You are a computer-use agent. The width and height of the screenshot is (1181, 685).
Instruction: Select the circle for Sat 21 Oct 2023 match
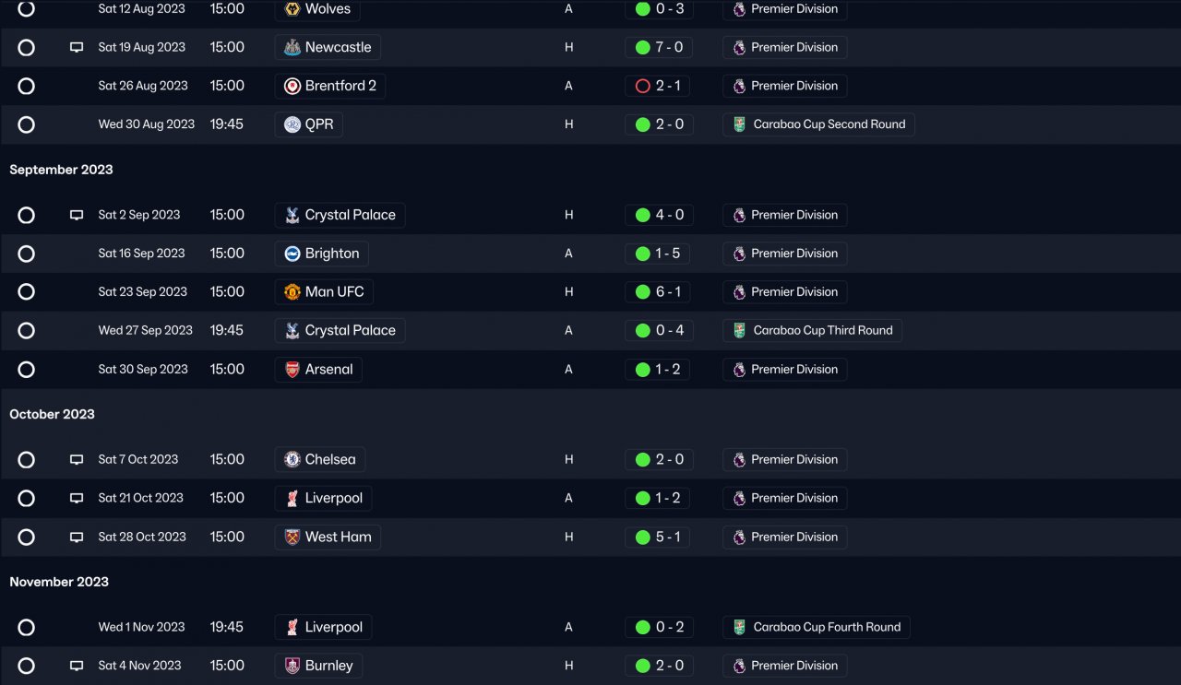pos(26,498)
